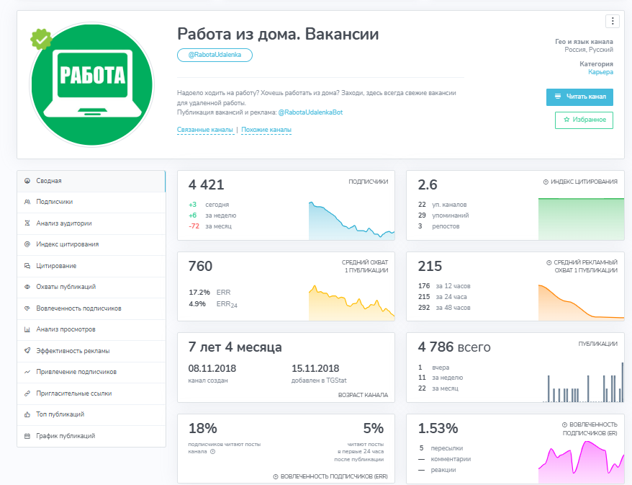Screen dimensions: 632x485
Task: Open the Сводная section
Action: pos(91,181)
